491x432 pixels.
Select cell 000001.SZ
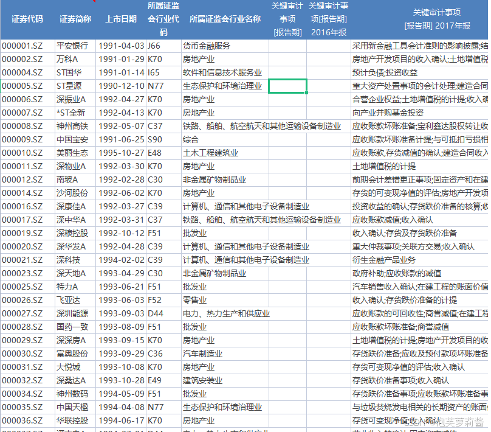click(x=27, y=46)
